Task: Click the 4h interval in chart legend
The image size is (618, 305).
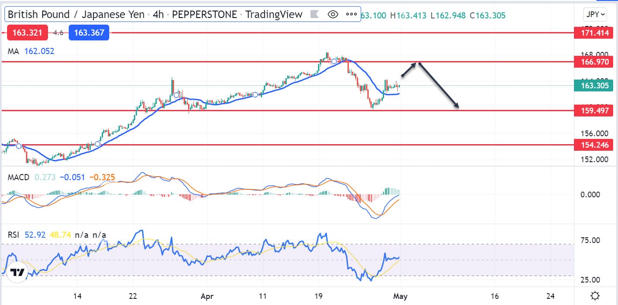Action: click(x=158, y=15)
